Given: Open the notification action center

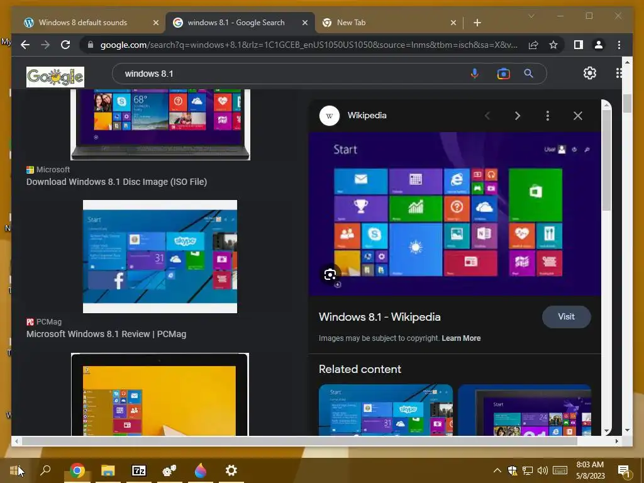Looking at the screenshot, I should [x=625, y=471].
